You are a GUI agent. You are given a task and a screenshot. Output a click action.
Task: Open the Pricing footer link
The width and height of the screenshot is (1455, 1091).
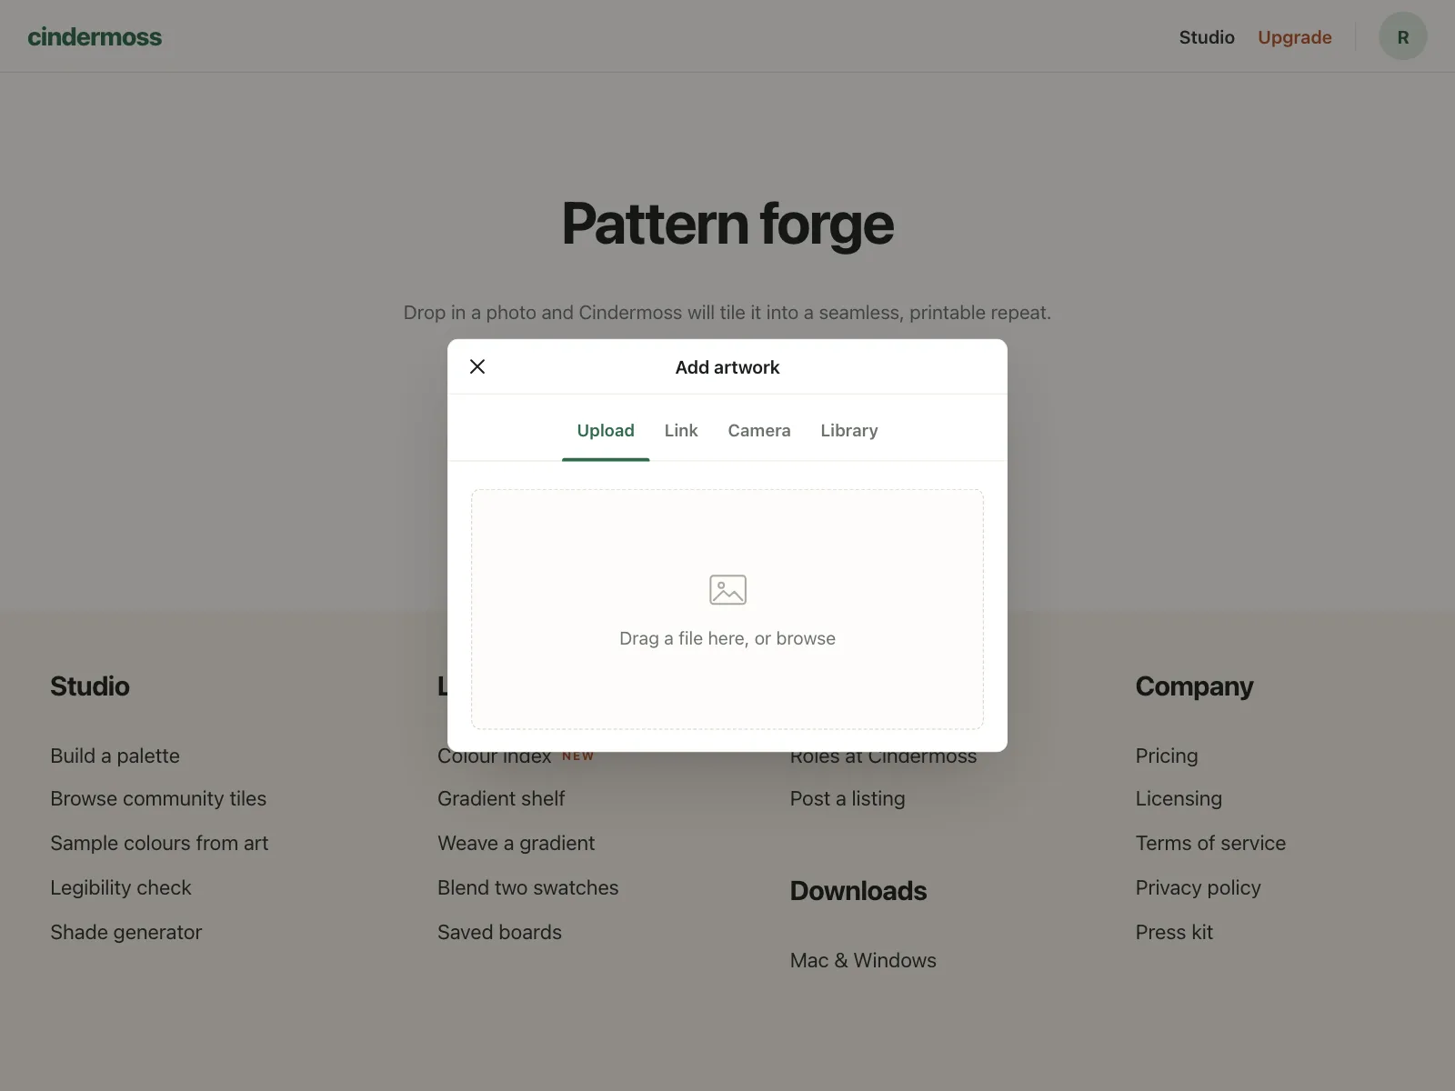click(x=1167, y=756)
